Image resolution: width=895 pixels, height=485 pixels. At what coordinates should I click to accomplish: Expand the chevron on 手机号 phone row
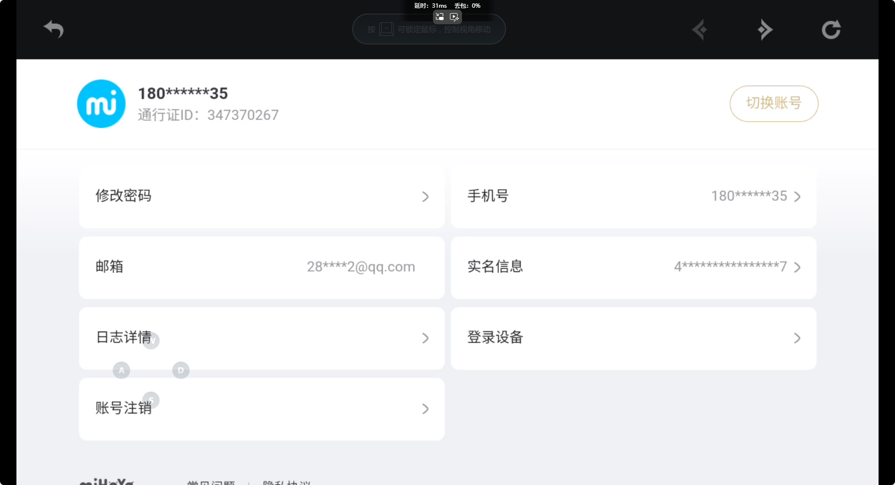pyautogui.click(x=797, y=197)
